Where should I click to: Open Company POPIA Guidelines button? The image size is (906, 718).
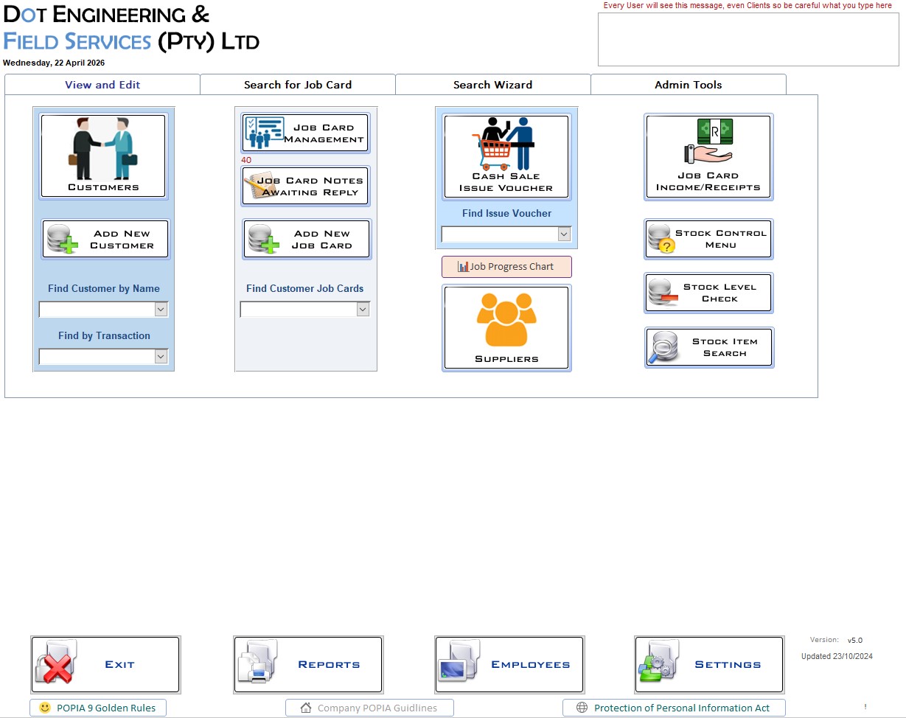[x=369, y=708]
